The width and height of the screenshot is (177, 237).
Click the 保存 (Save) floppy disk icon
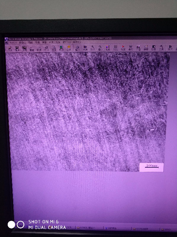coord(17,49)
